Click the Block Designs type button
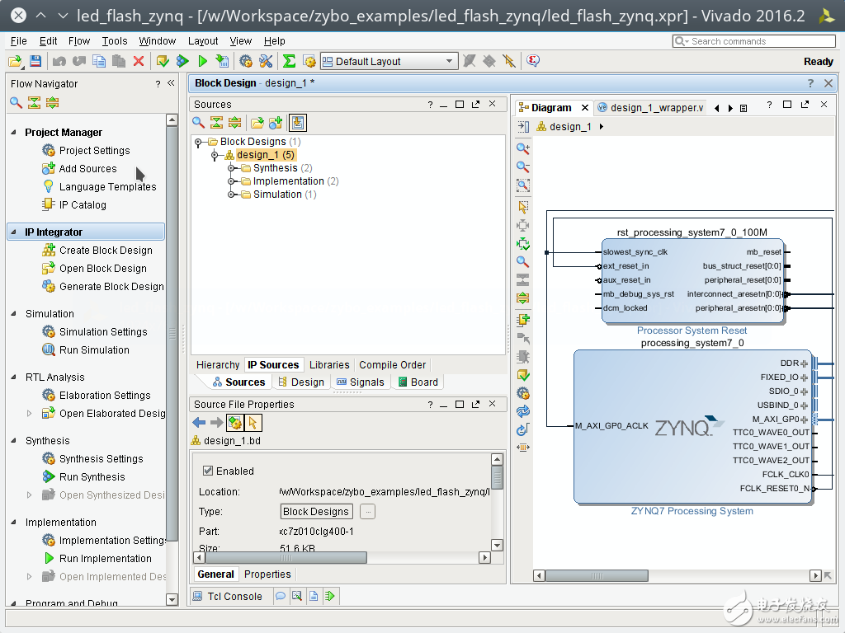845x633 pixels. point(317,512)
